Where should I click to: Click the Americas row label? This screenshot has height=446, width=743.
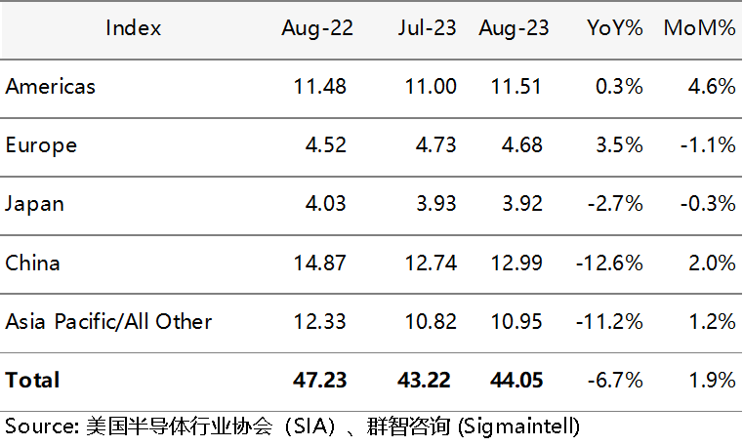tap(51, 86)
